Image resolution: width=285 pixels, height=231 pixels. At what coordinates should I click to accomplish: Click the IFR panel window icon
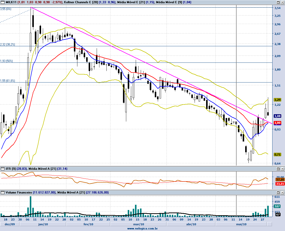3,169
